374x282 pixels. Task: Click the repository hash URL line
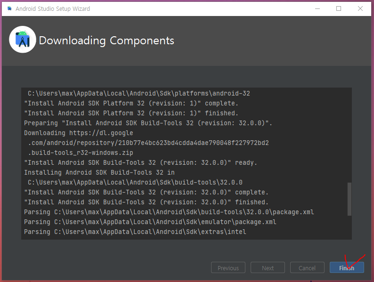tap(148, 143)
